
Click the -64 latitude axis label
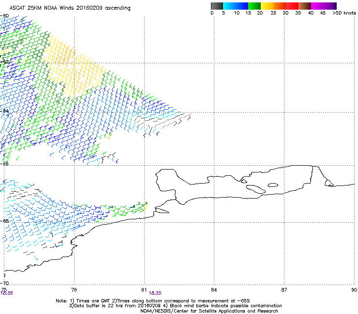[4, 111]
